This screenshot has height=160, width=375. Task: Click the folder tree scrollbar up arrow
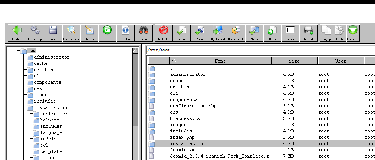pos(135,50)
